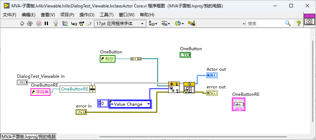Click Clean Up Diagram broom icon
This screenshot has height=140, width=316.
click(191, 23)
